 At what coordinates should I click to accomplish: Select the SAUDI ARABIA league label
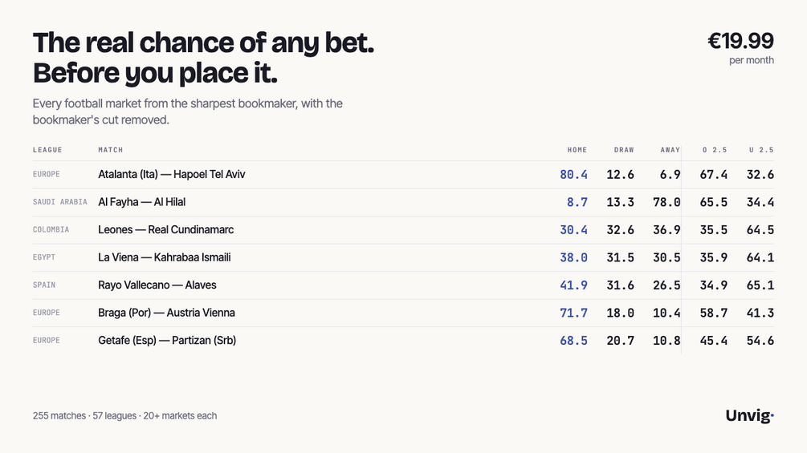[x=60, y=202]
